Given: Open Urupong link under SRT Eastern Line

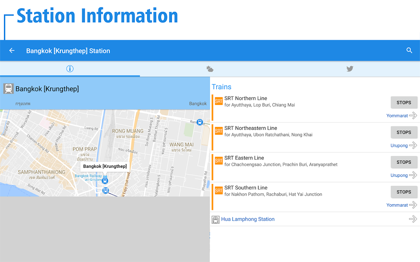Looking at the screenshot, I should [399, 175].
